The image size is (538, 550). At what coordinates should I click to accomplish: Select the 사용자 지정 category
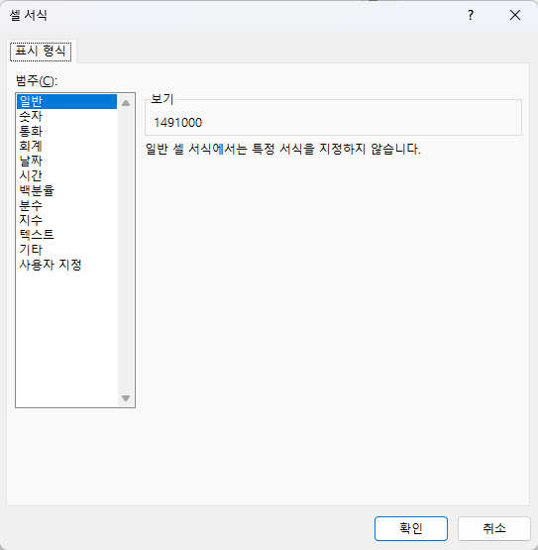66,265
